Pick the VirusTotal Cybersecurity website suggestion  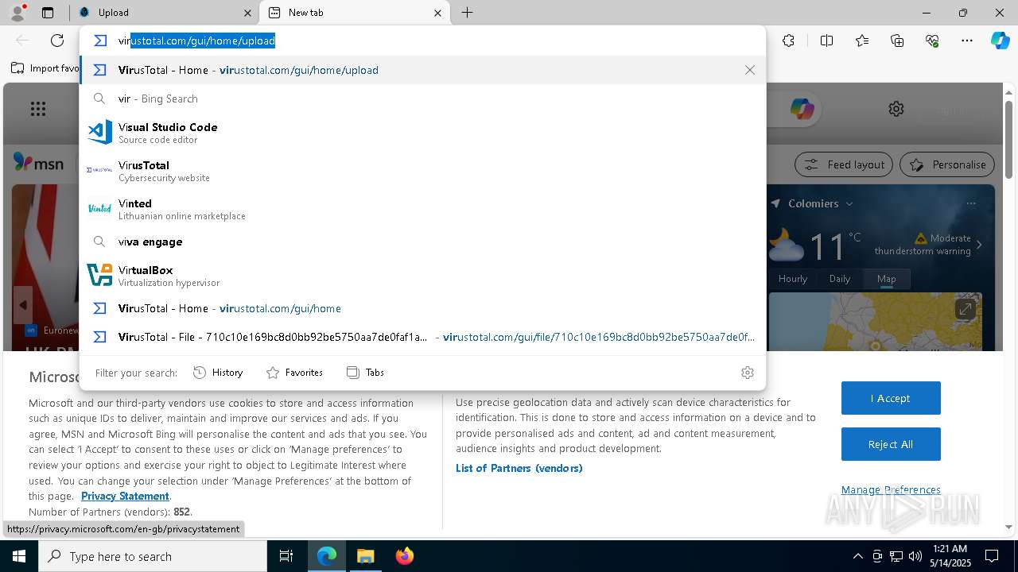422,171
